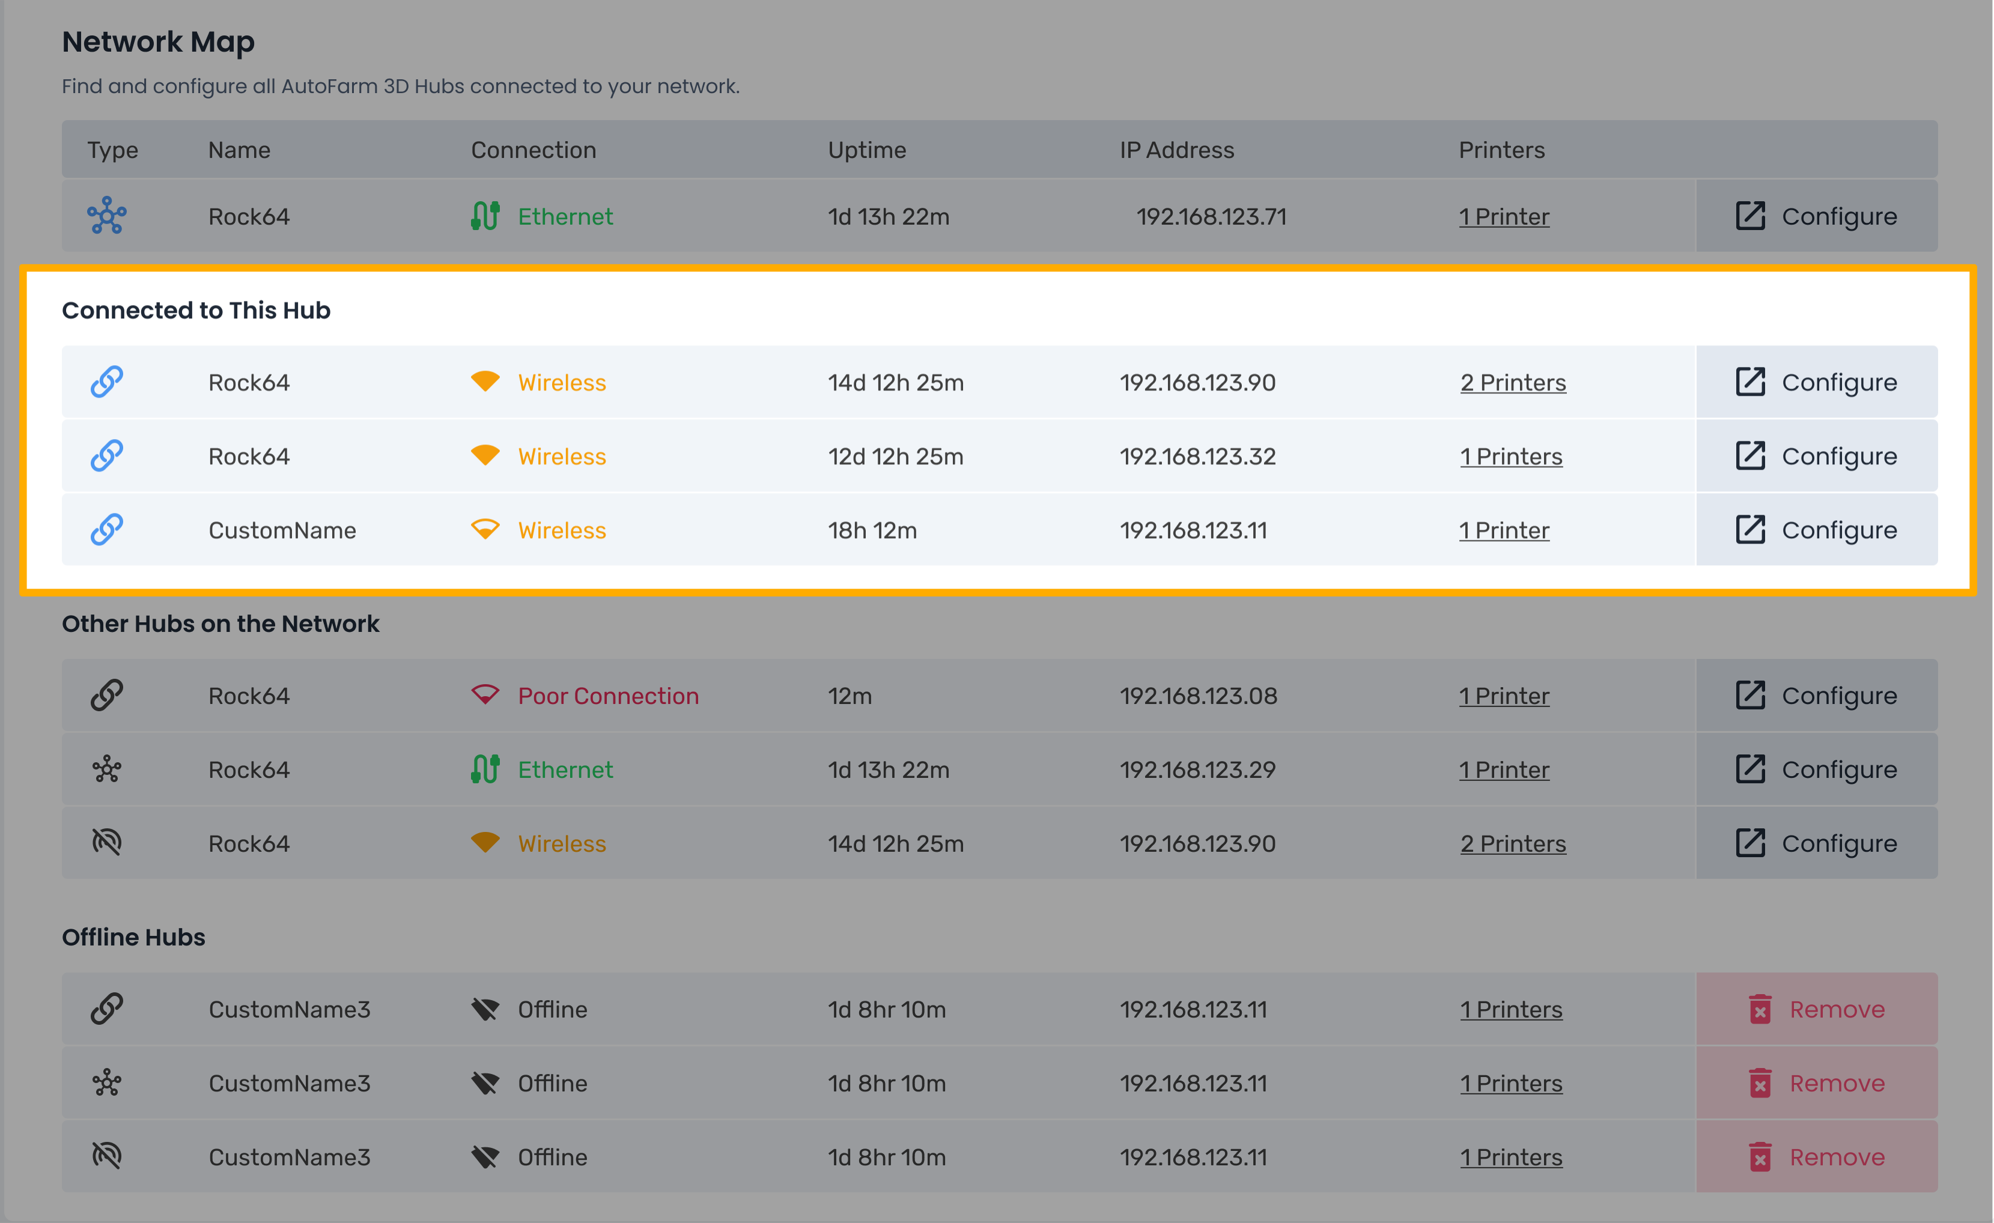Configure the top Ethernet Rock64 hub
1994x1223 pixels.
click(x=1816, y=216)
